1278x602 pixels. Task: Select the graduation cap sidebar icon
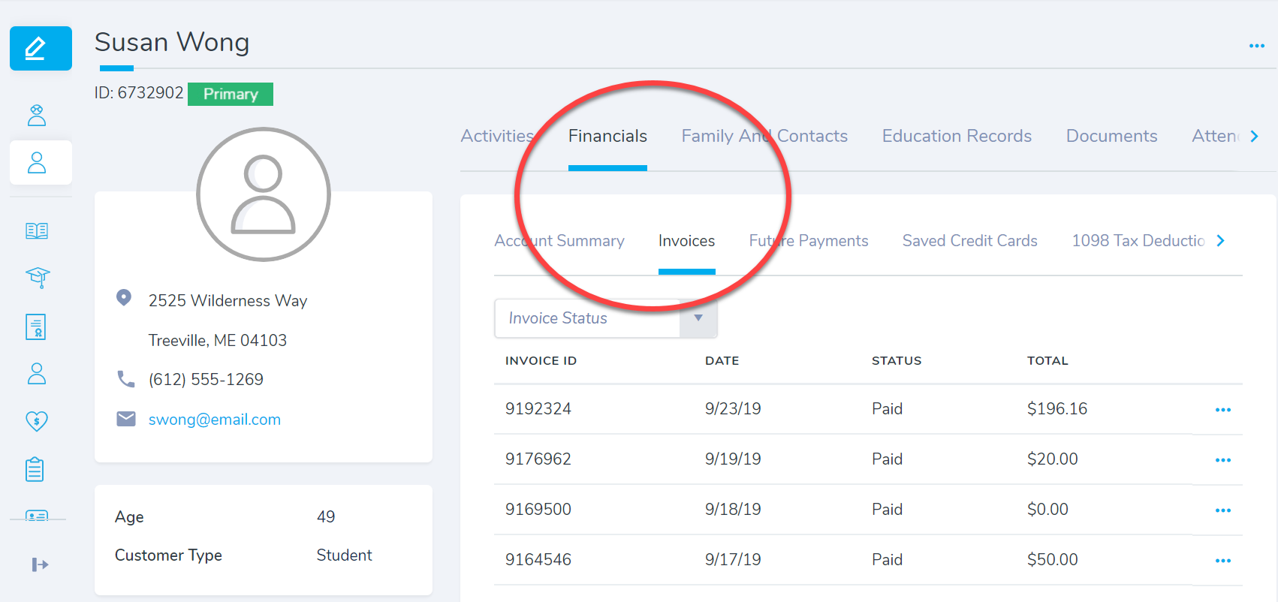pyautogui.click(x=37, y=277)
